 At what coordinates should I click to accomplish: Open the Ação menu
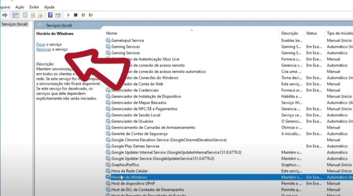pos(20,7)
